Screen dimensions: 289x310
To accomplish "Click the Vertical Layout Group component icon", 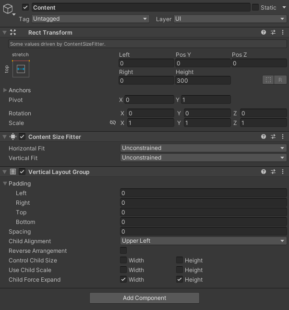I will (x=13, y=172).
